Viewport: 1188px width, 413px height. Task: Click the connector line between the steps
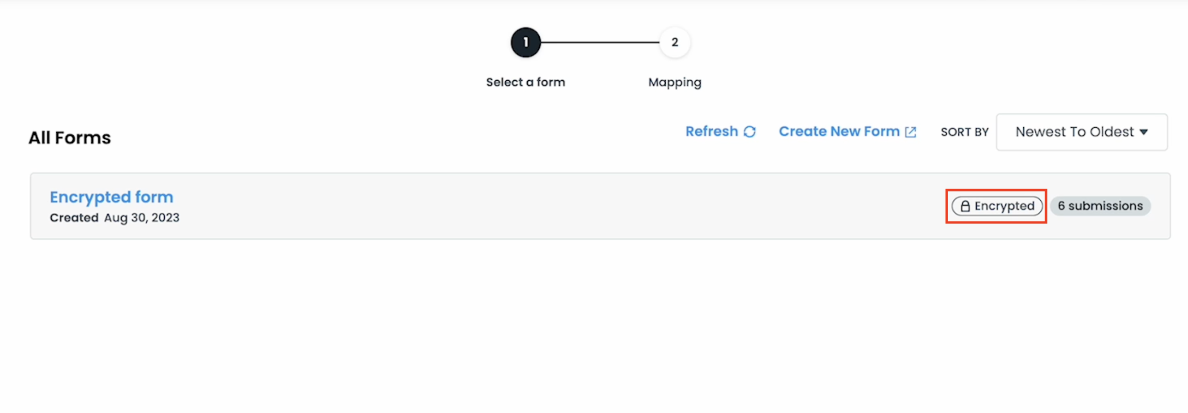pos(600,43)
